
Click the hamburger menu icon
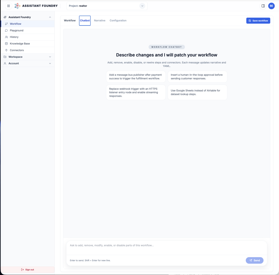pyautogui.click(x=8, y=6)
